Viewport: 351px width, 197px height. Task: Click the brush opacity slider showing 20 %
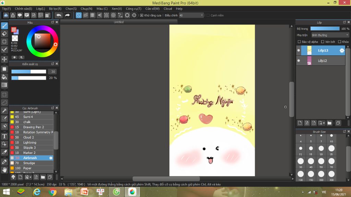[29, 78]
